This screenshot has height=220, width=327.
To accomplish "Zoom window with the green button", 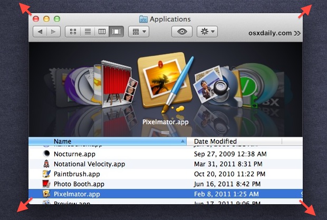I will (57, 19).
